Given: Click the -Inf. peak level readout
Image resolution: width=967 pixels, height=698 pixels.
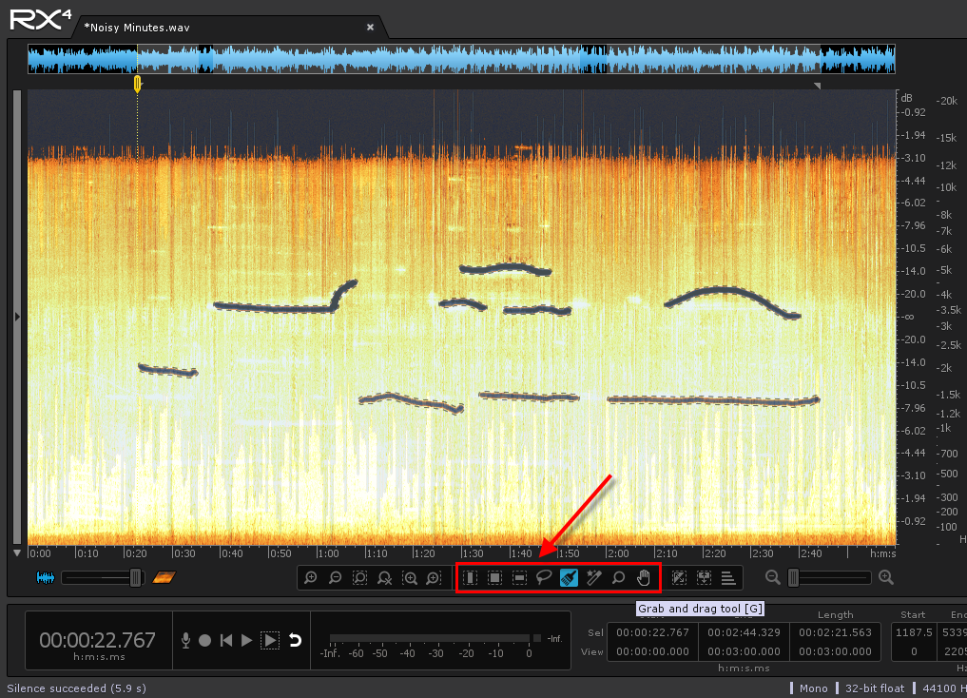Looking at the screenshot, I should pos(554,638).
